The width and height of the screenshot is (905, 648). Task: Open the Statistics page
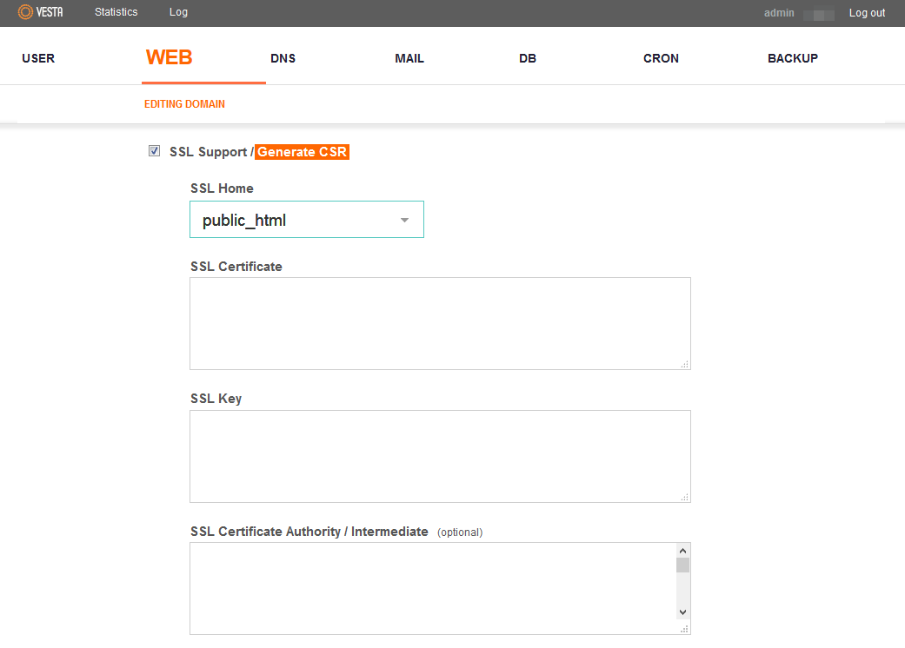click(x=116, y=12)
